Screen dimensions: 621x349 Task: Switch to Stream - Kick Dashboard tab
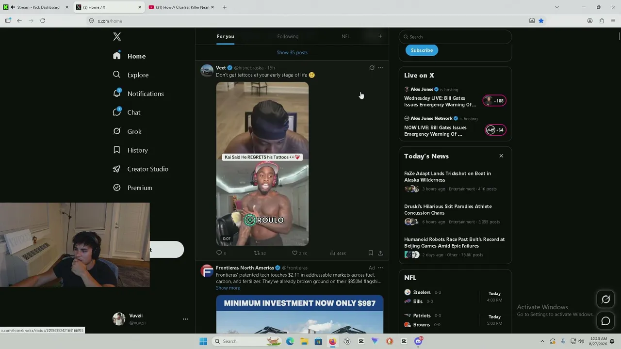coord(35,7)
